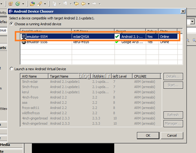196x153 pixels.
Task: Click the green checkmark next to Android 2.1
Action: (117, 36)
